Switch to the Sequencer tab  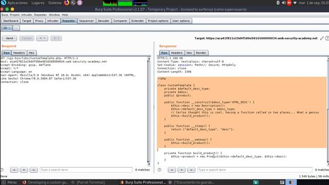86,21
